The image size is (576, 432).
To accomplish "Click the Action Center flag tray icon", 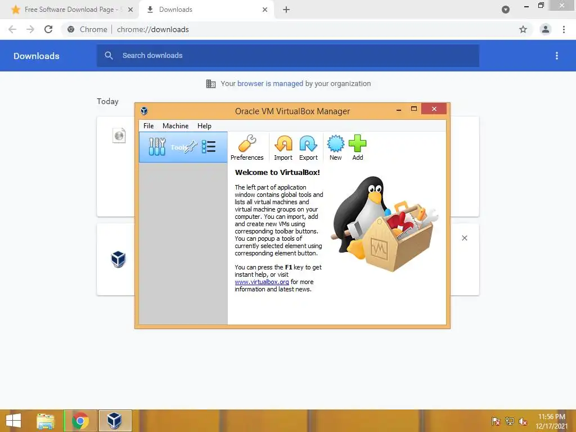I will tap(496, 421).
